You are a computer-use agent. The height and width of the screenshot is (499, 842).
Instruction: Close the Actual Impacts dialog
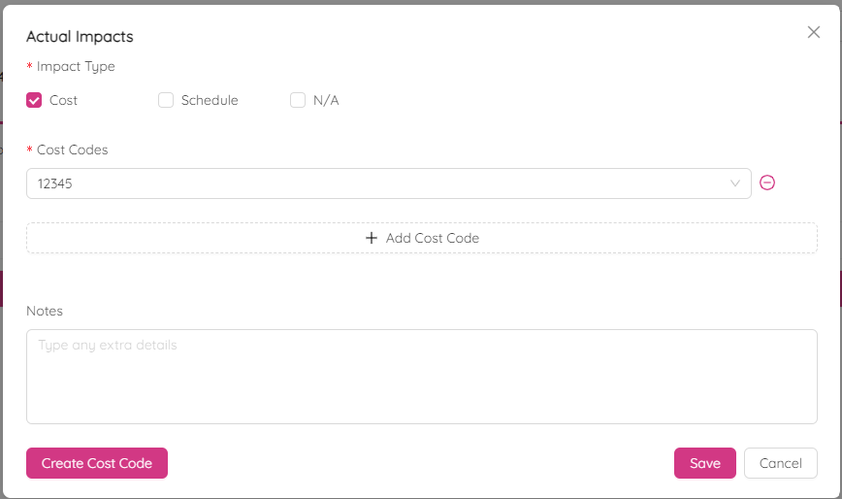tap(814, 32)
